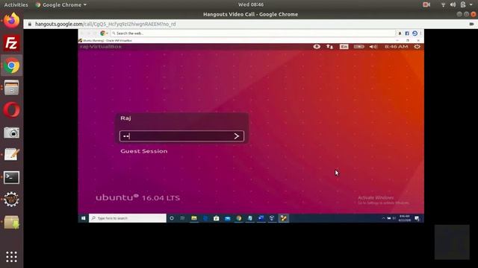Open the screenshot camera app in dock
The height and width of the screenshot is (268, 478).
(12, 133)
